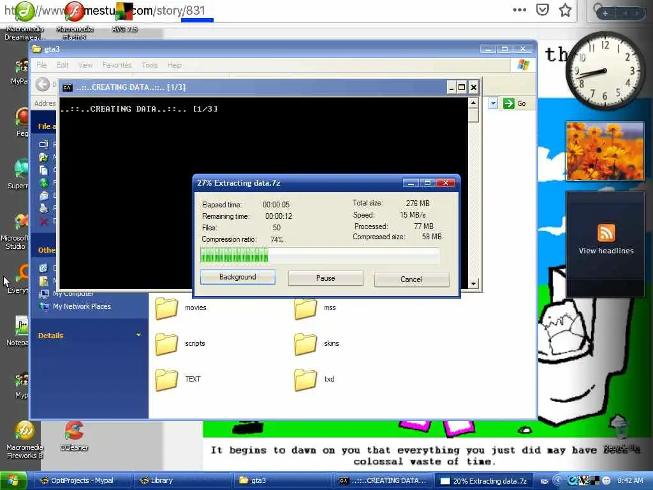Viewport: 653px width, 490px height.
Task: Open My Network Places link
Action: tap(82, 306)
